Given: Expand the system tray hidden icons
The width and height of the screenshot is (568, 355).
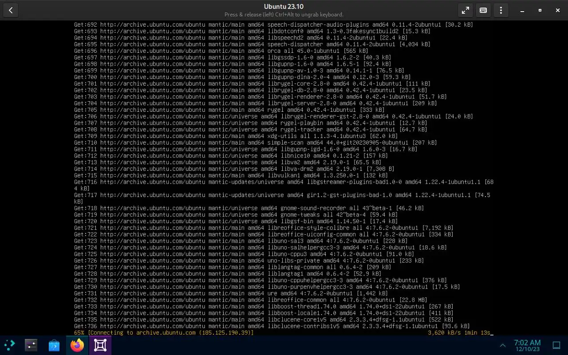Looking at the screenshot, I should [x=503, y=345].
